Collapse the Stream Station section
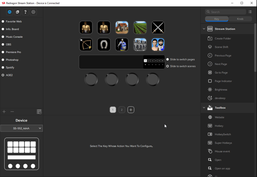The image size is (257, 177). pos(204,29)
